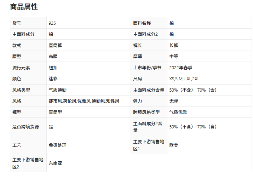253x179 pixels.
Task: Click the 直筒型 pants type value
Action: 56,112
